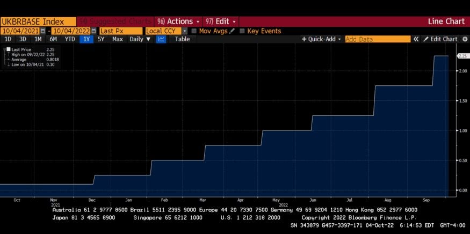Click the Mov Avgs pencil edit icon
The height and width of the screenshot is (234, 470).
tap(232, 31)
